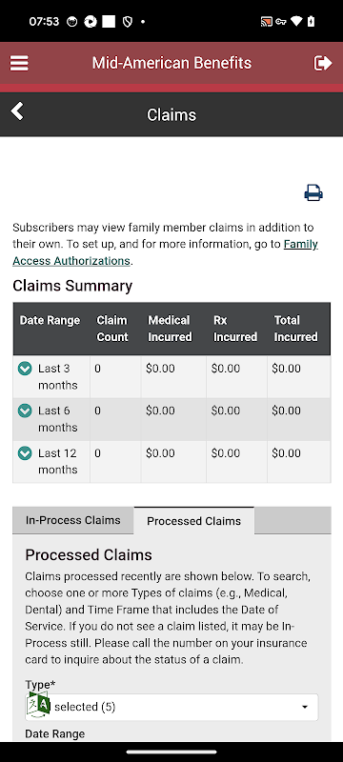Viewport: 343px width, 762px height.
Task: Tap the shield icon in status bar
Action: (x=128, y=22)
